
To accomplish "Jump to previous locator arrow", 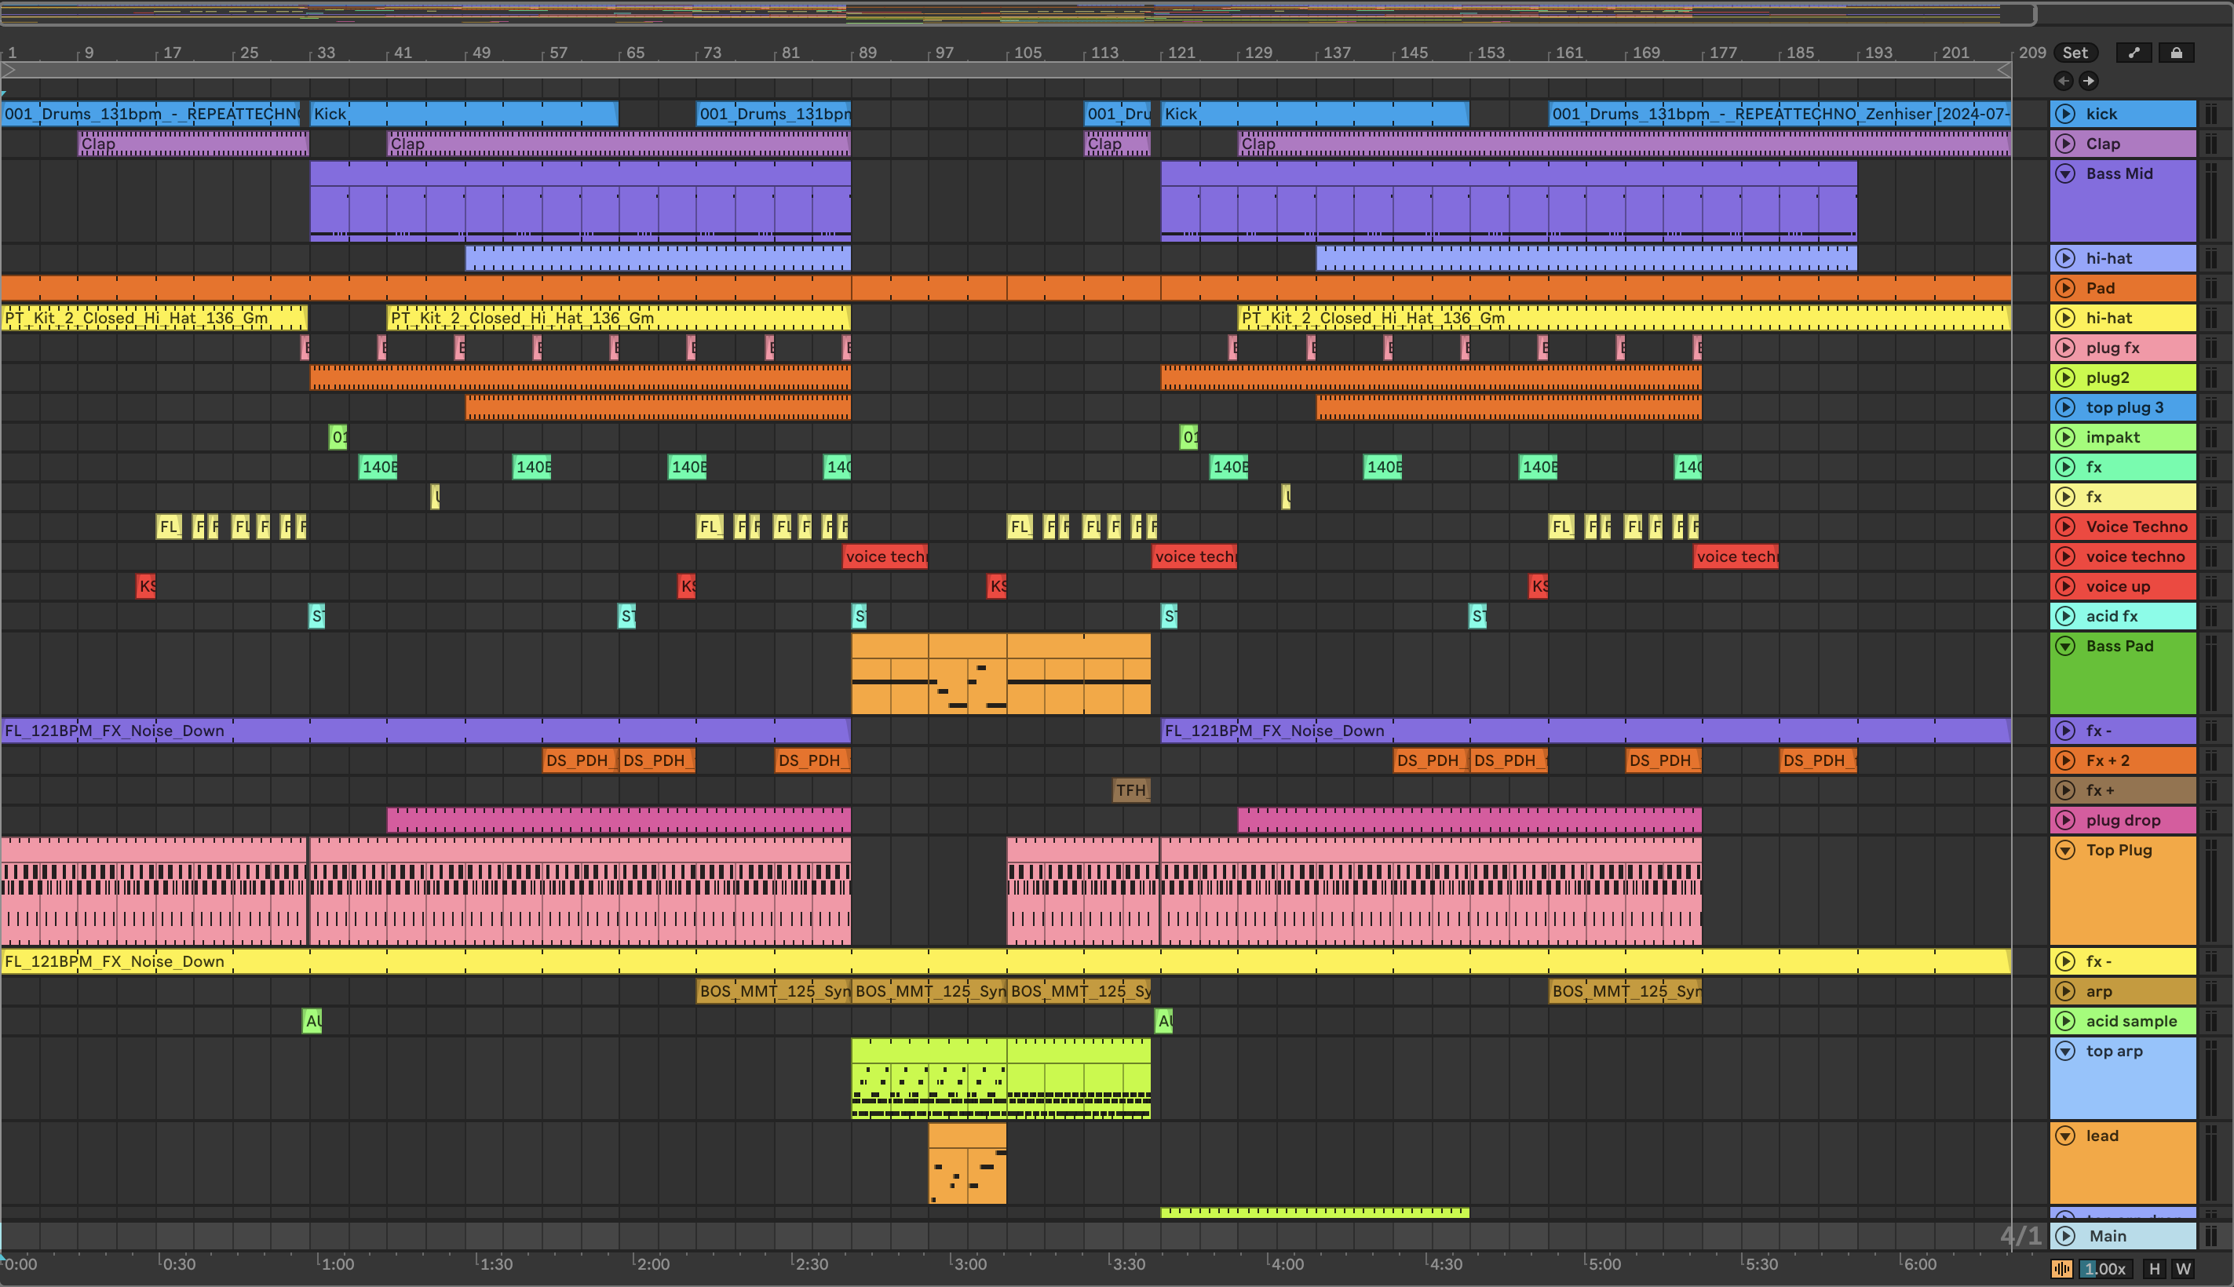I will point(2064,82).
